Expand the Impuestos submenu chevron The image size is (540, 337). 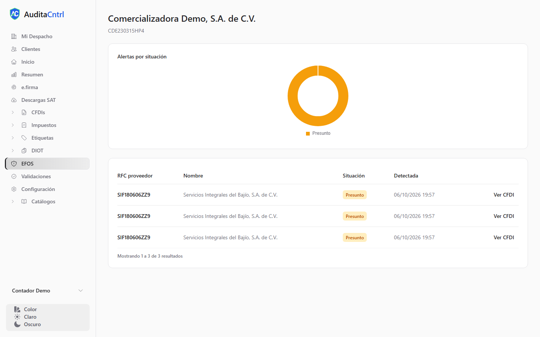click(13, 125)
